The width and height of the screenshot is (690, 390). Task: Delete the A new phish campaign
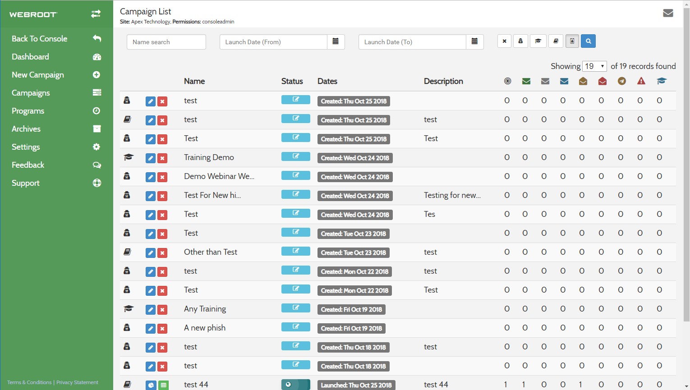[x=162, y=329]
